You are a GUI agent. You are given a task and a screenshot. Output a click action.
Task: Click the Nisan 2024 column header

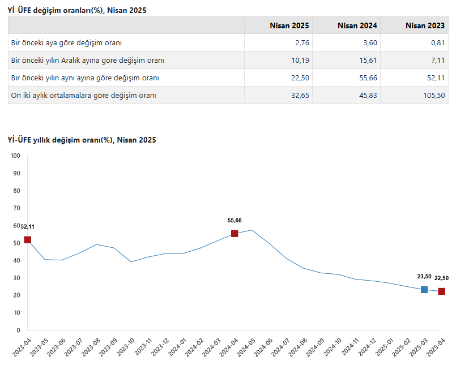357,25
